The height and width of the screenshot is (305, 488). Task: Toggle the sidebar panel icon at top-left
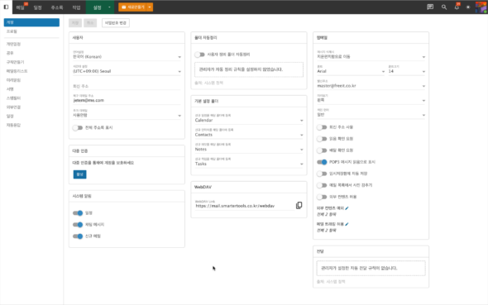[6, 7]
